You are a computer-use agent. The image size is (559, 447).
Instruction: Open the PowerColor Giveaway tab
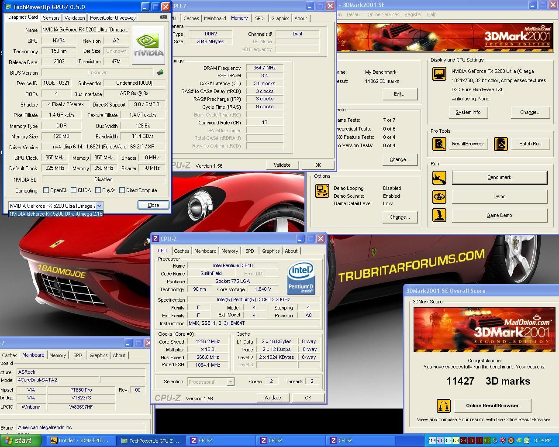tap(113, 17)
